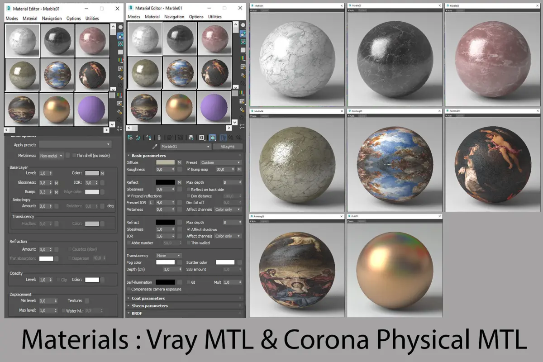Open the Preset Custom dropdown
Viewport: 543px width, 362px height.
pos(221,162)
